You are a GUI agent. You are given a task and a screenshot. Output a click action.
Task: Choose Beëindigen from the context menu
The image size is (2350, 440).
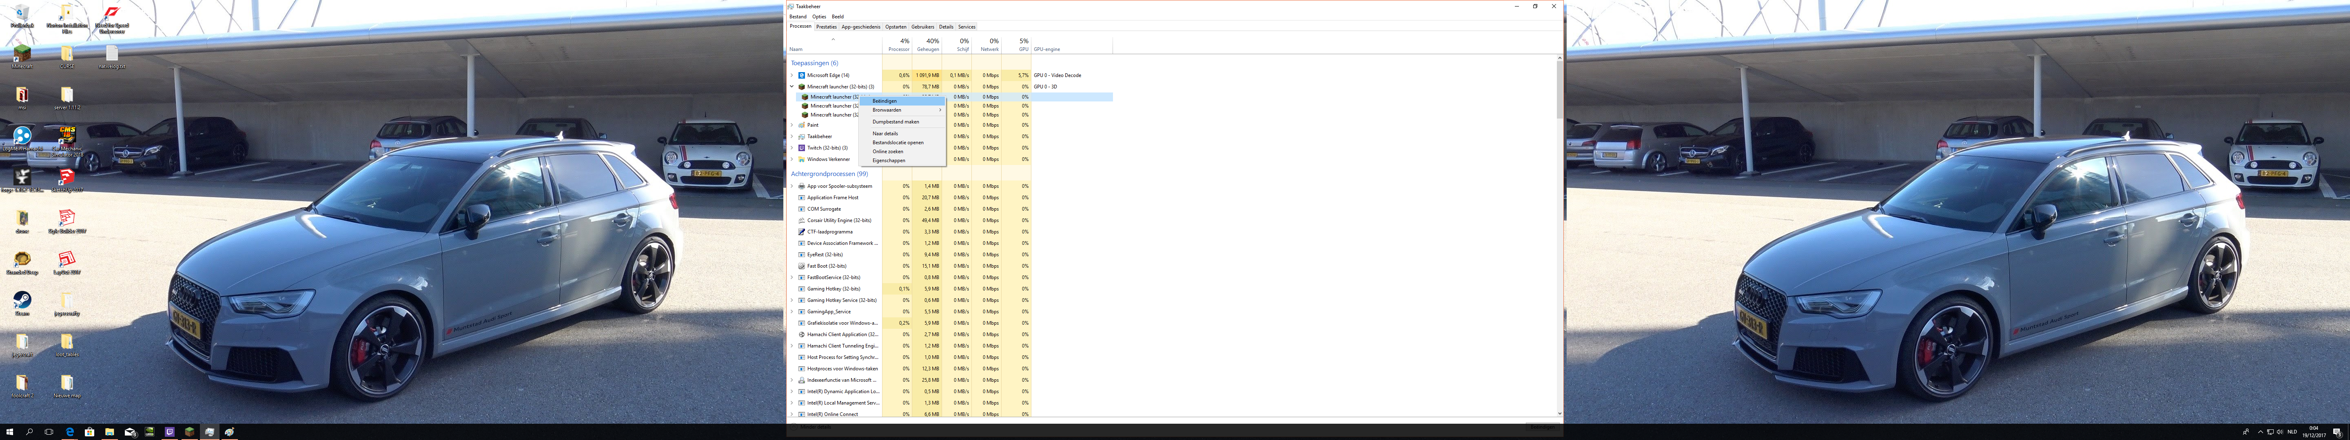(x=885, y=101)
